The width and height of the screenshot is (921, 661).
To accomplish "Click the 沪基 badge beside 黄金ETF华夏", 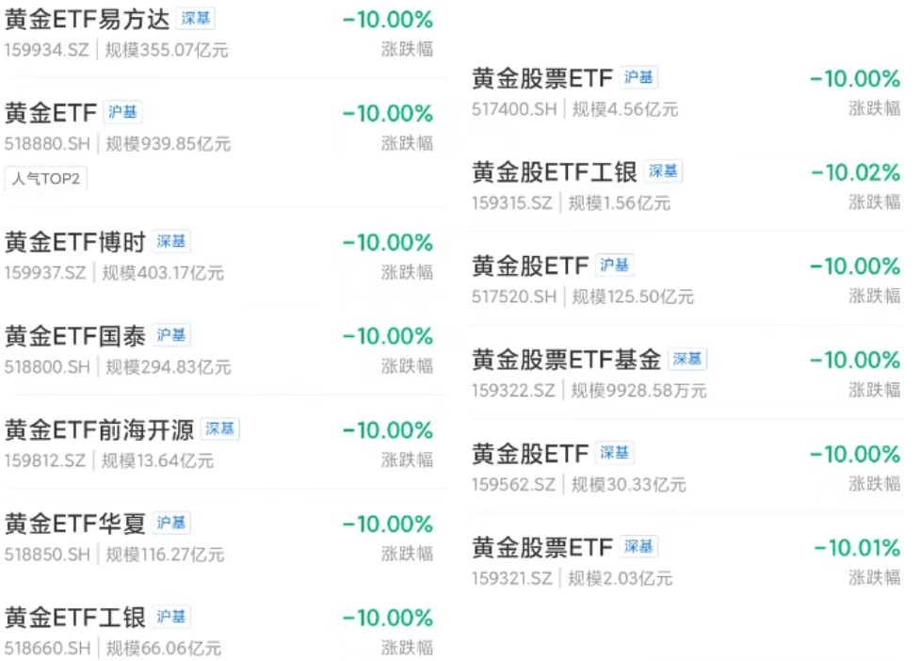I will point(171,523).
